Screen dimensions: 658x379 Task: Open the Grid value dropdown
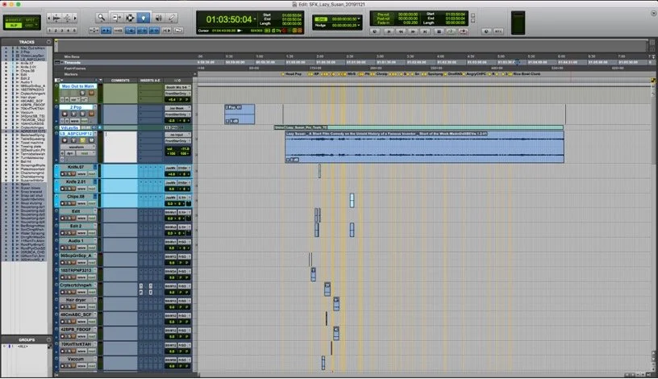pos(358,19)
